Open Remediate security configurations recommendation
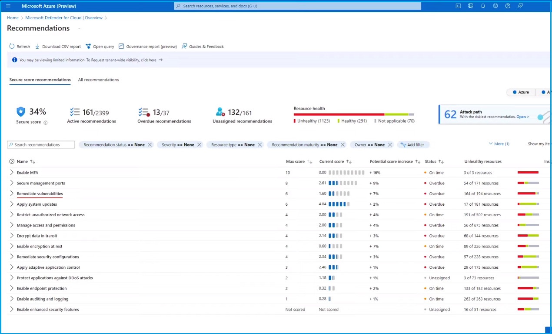Viewport: 552px width, 334px height. pyautogui.click(x=48, y=257)
